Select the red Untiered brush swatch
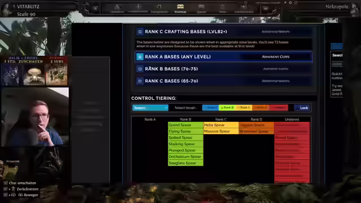Viewport: 361px width, 203px height. [x=279, y=108]
